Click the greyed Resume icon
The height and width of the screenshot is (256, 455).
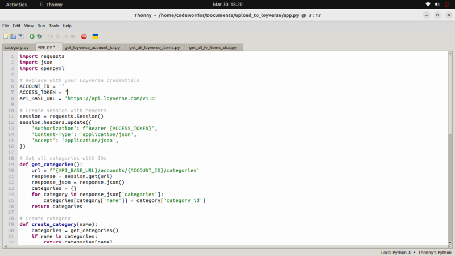coord(73,36)
